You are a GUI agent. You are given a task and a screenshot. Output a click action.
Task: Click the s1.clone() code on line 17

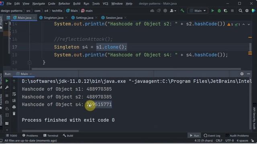tap(112, 47)
